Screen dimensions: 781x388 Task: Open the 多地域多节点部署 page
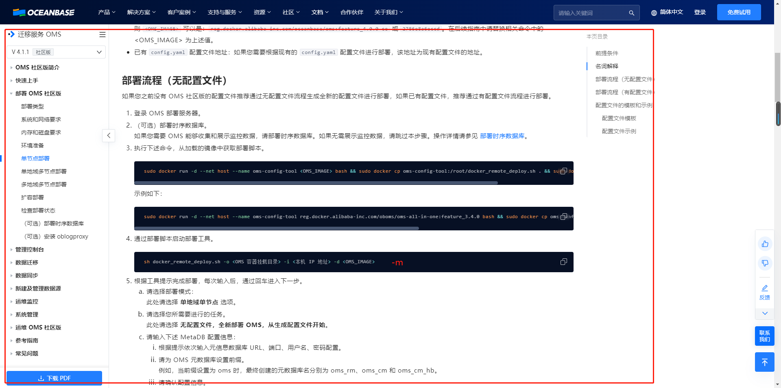[44, 184]
